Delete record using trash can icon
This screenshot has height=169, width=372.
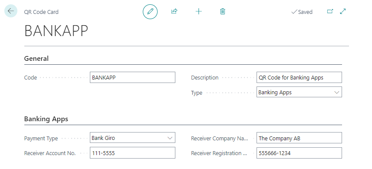[223, 11]
